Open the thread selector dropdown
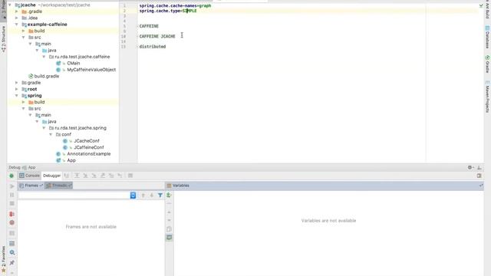The width and height of the screenshot is (491, 276). [133, 195]
